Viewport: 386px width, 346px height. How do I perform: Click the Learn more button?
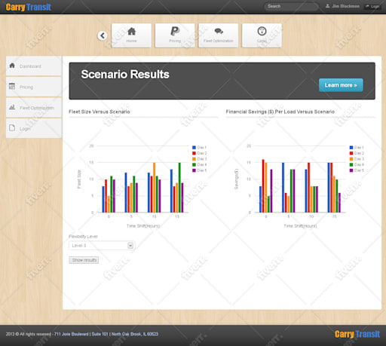tap(341, 85)
